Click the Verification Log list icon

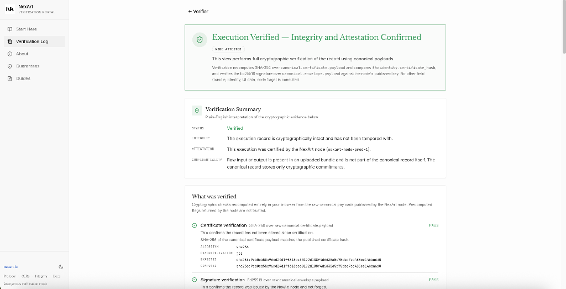[x=10, y=41]
